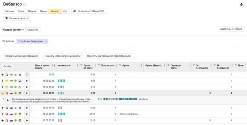Screen dimensions: 247x125
Task: Click the filter icon in the Просмотры column
Action: (99, 66)
